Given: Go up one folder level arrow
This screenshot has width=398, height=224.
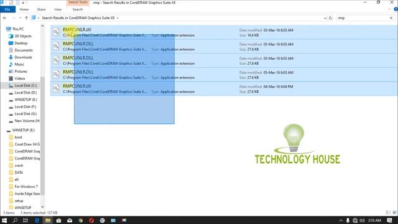Looking at the screenshot, I should click(x=26, y=18).
